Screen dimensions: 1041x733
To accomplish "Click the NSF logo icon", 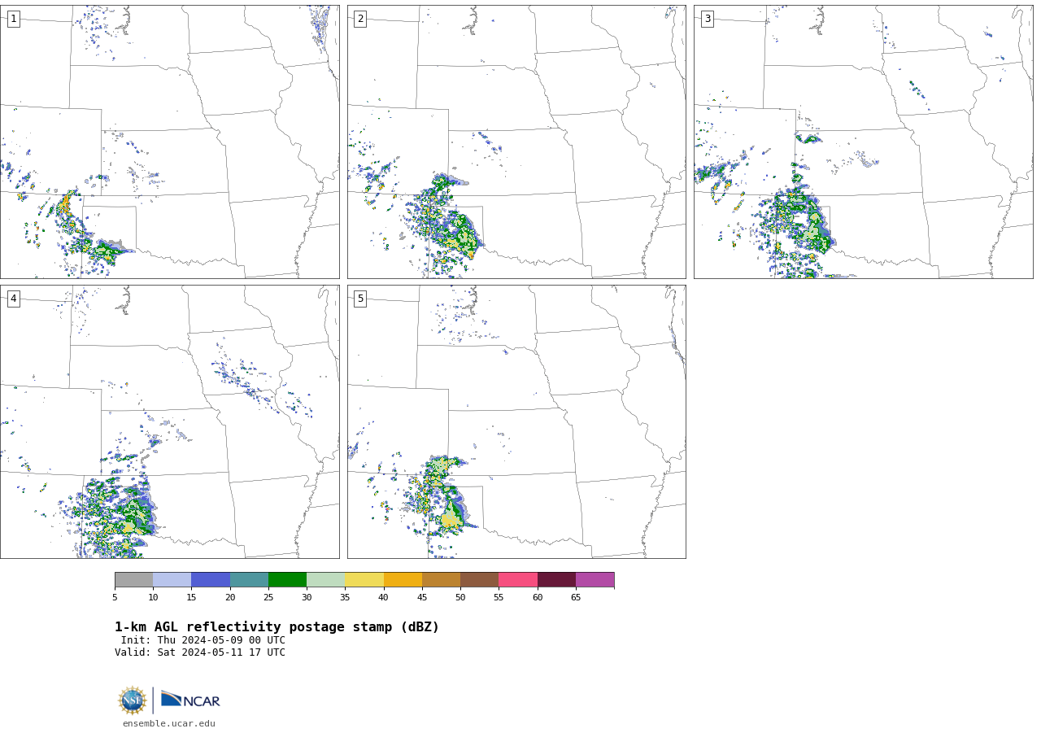I will coord(133,700).
